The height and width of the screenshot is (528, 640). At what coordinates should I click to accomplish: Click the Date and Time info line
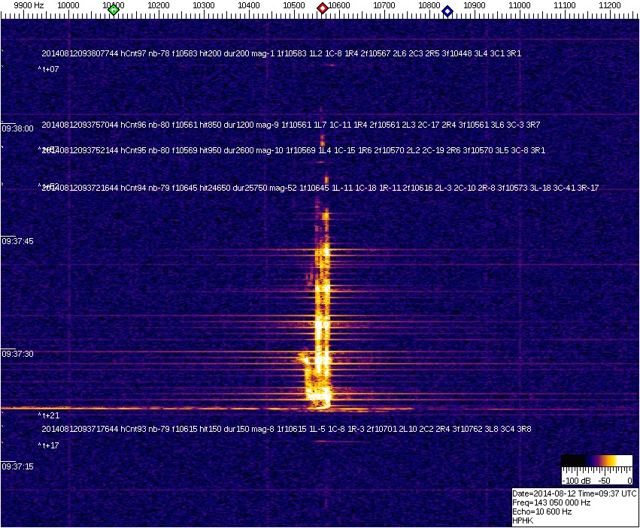575,493
